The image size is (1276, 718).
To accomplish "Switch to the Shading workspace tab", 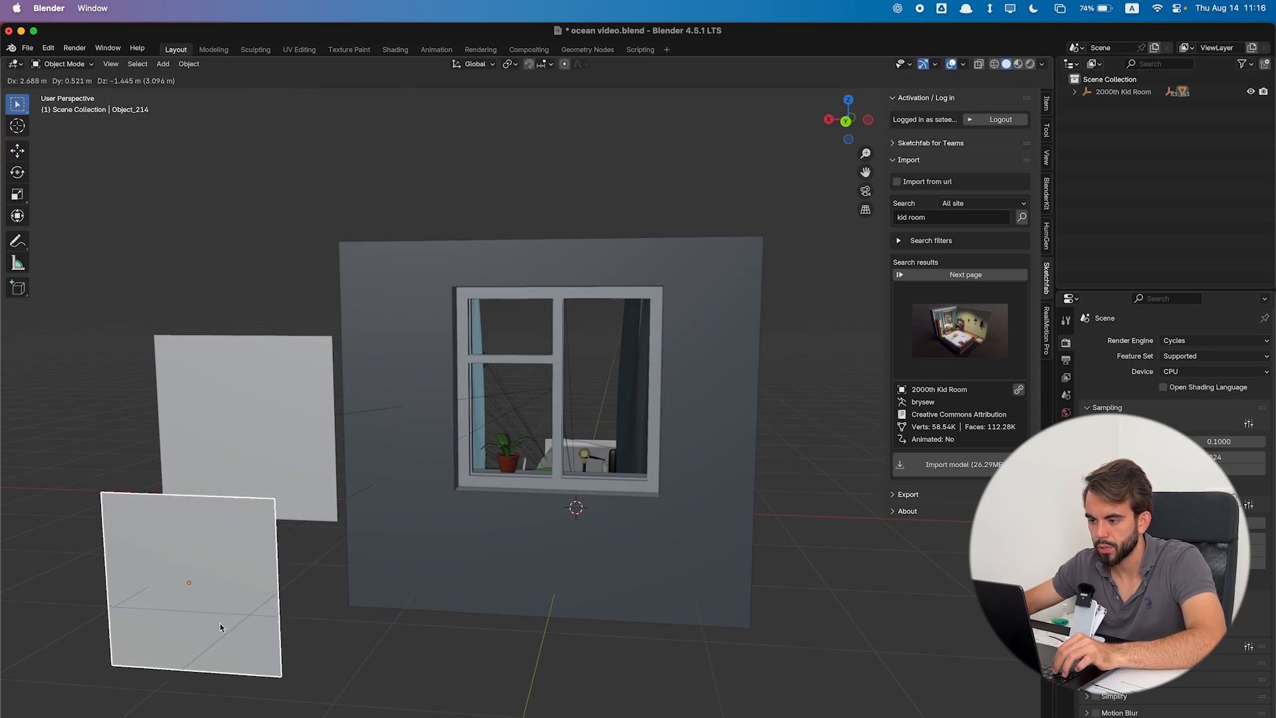I will [x=395, y=50].
